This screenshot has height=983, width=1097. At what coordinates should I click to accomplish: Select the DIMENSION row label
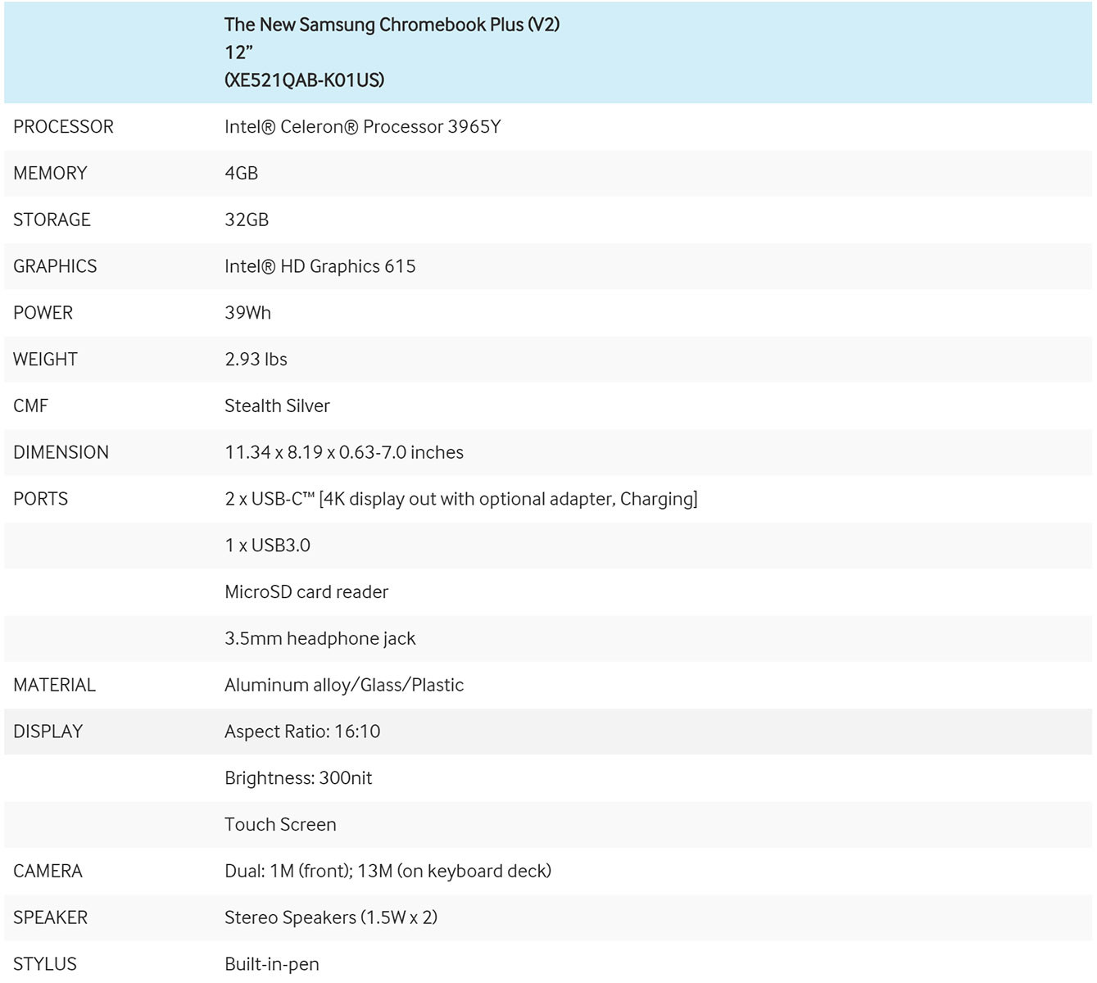coord(61,453)
